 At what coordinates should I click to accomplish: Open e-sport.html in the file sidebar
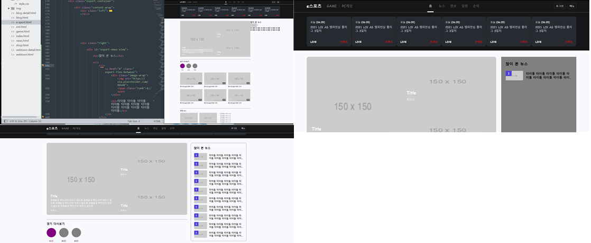24,22
